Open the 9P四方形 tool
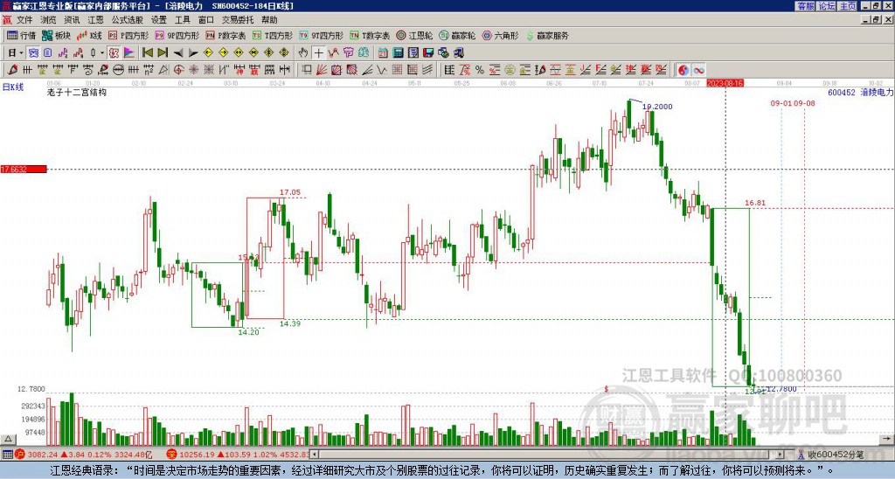895x479 pixels. 177,35
